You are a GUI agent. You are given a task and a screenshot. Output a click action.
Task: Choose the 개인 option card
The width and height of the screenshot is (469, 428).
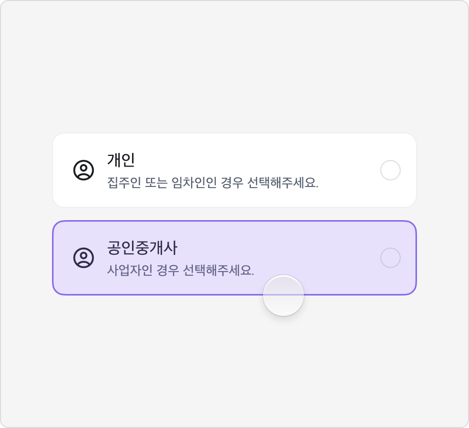[x=234, y=170]
